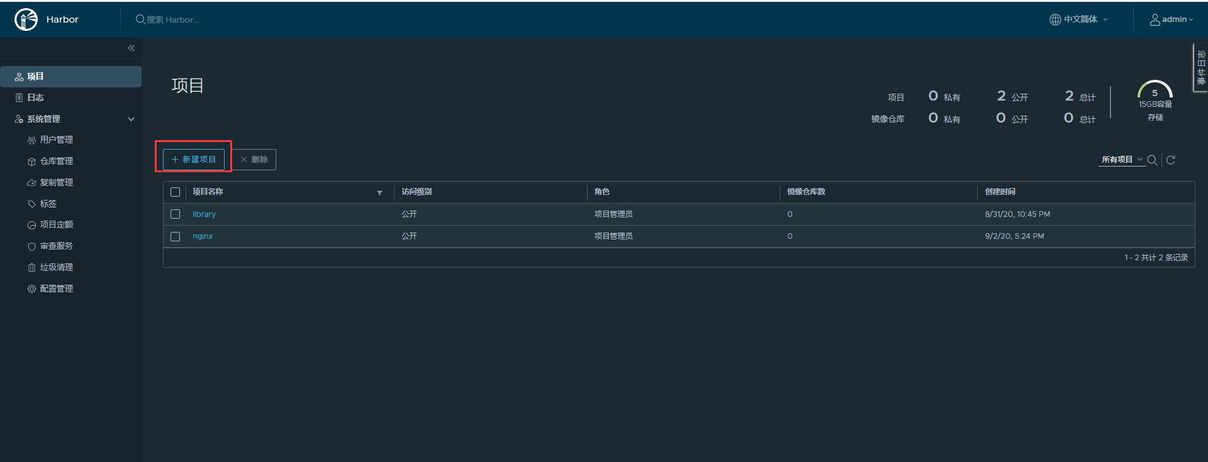Click the vertical side tab at right edge

point(1200,67)
